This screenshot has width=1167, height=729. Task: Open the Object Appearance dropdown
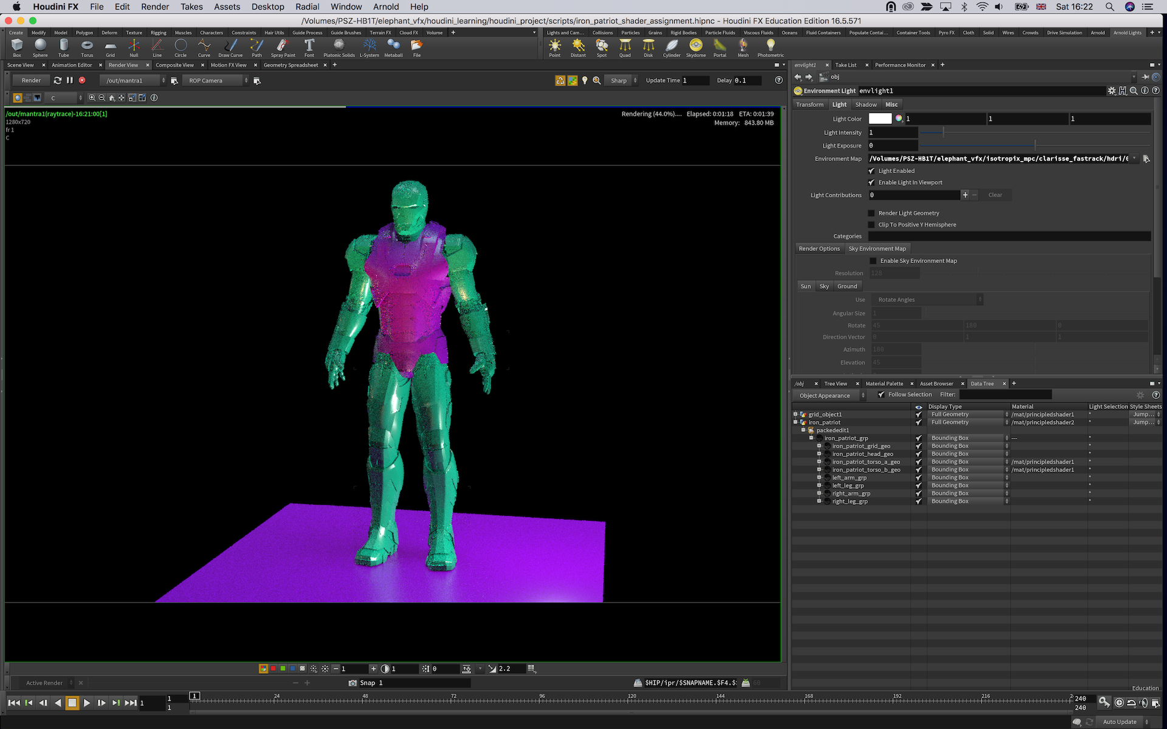(831, 395)
